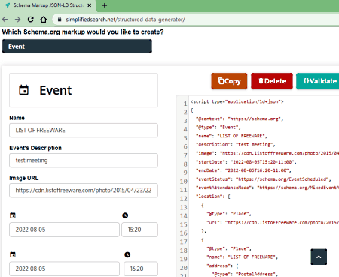This screenshot has height=277, width=339.
Task: Edit the Image URL field
Action: tap(84, 191)
